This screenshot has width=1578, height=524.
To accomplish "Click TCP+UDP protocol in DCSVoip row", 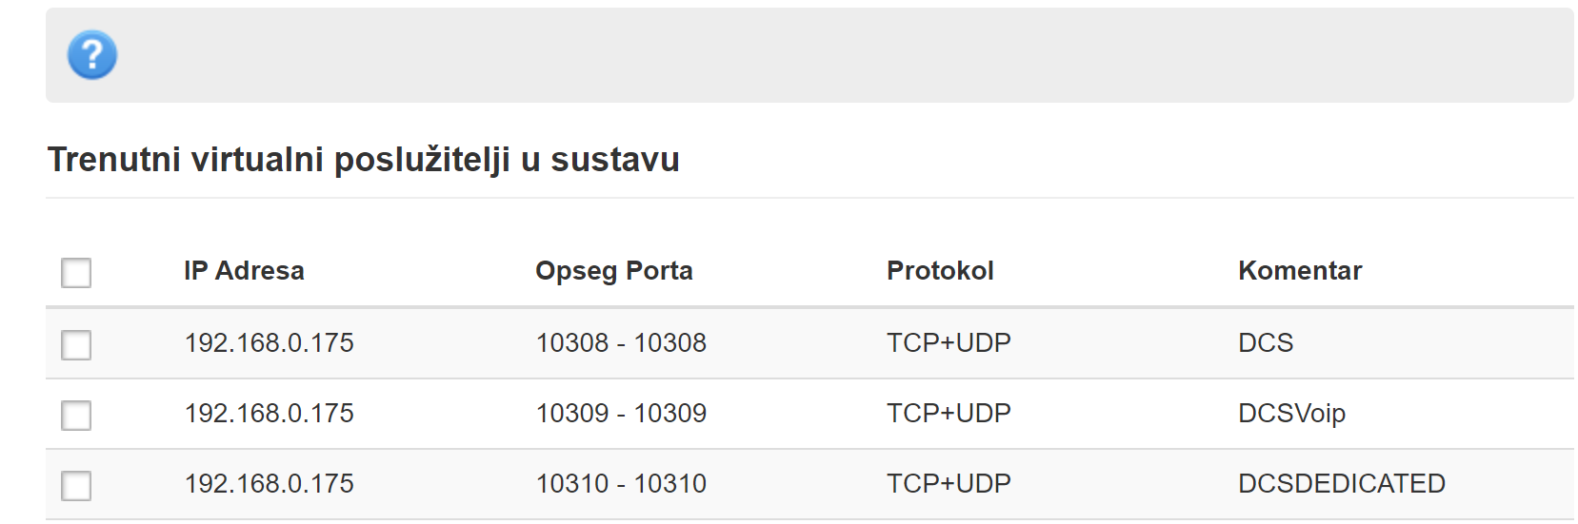I will (x=949, y=413).
